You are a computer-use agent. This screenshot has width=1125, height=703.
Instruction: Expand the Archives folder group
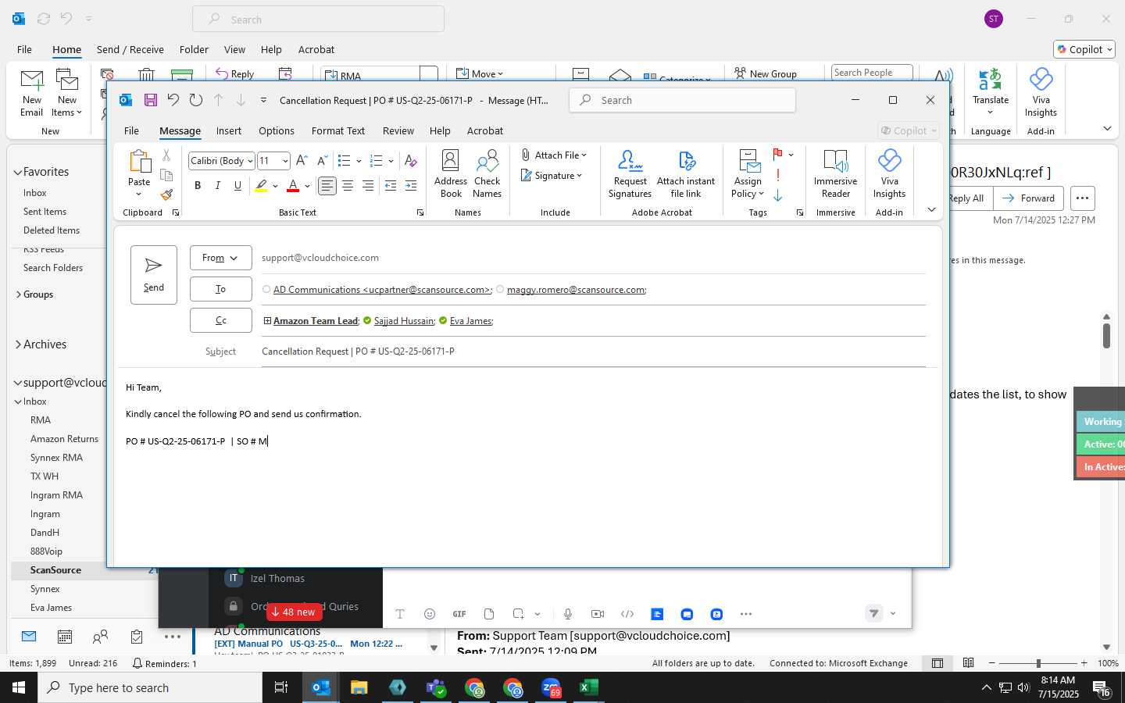click(x=18, y=344)
